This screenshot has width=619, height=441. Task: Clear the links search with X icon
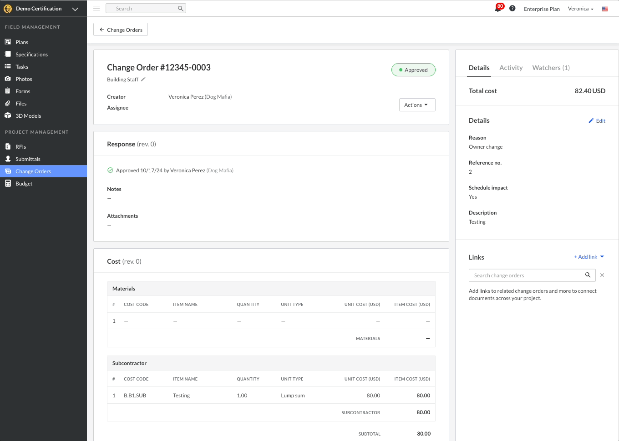click(602, 275)
